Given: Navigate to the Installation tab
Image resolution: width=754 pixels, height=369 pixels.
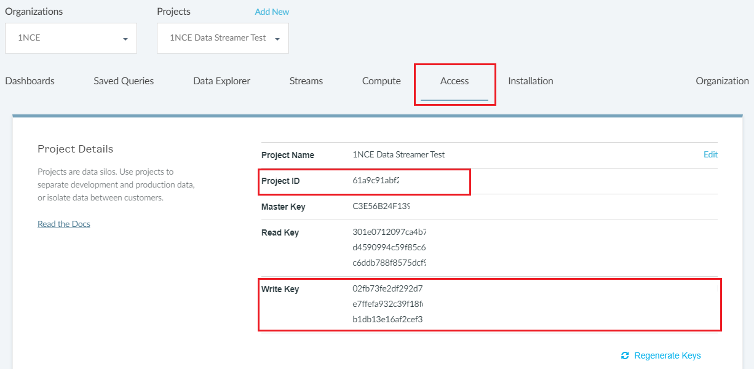Looking at the screenshot, I should coord(530,81).
